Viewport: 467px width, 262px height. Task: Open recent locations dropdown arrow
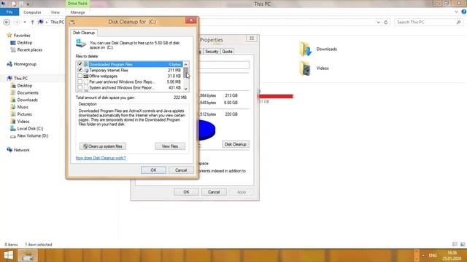25,23
